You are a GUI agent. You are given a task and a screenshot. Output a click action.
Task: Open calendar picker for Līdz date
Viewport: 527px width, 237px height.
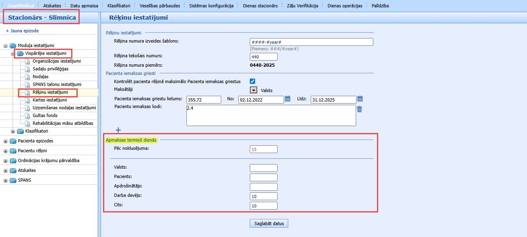click(360, 99)
